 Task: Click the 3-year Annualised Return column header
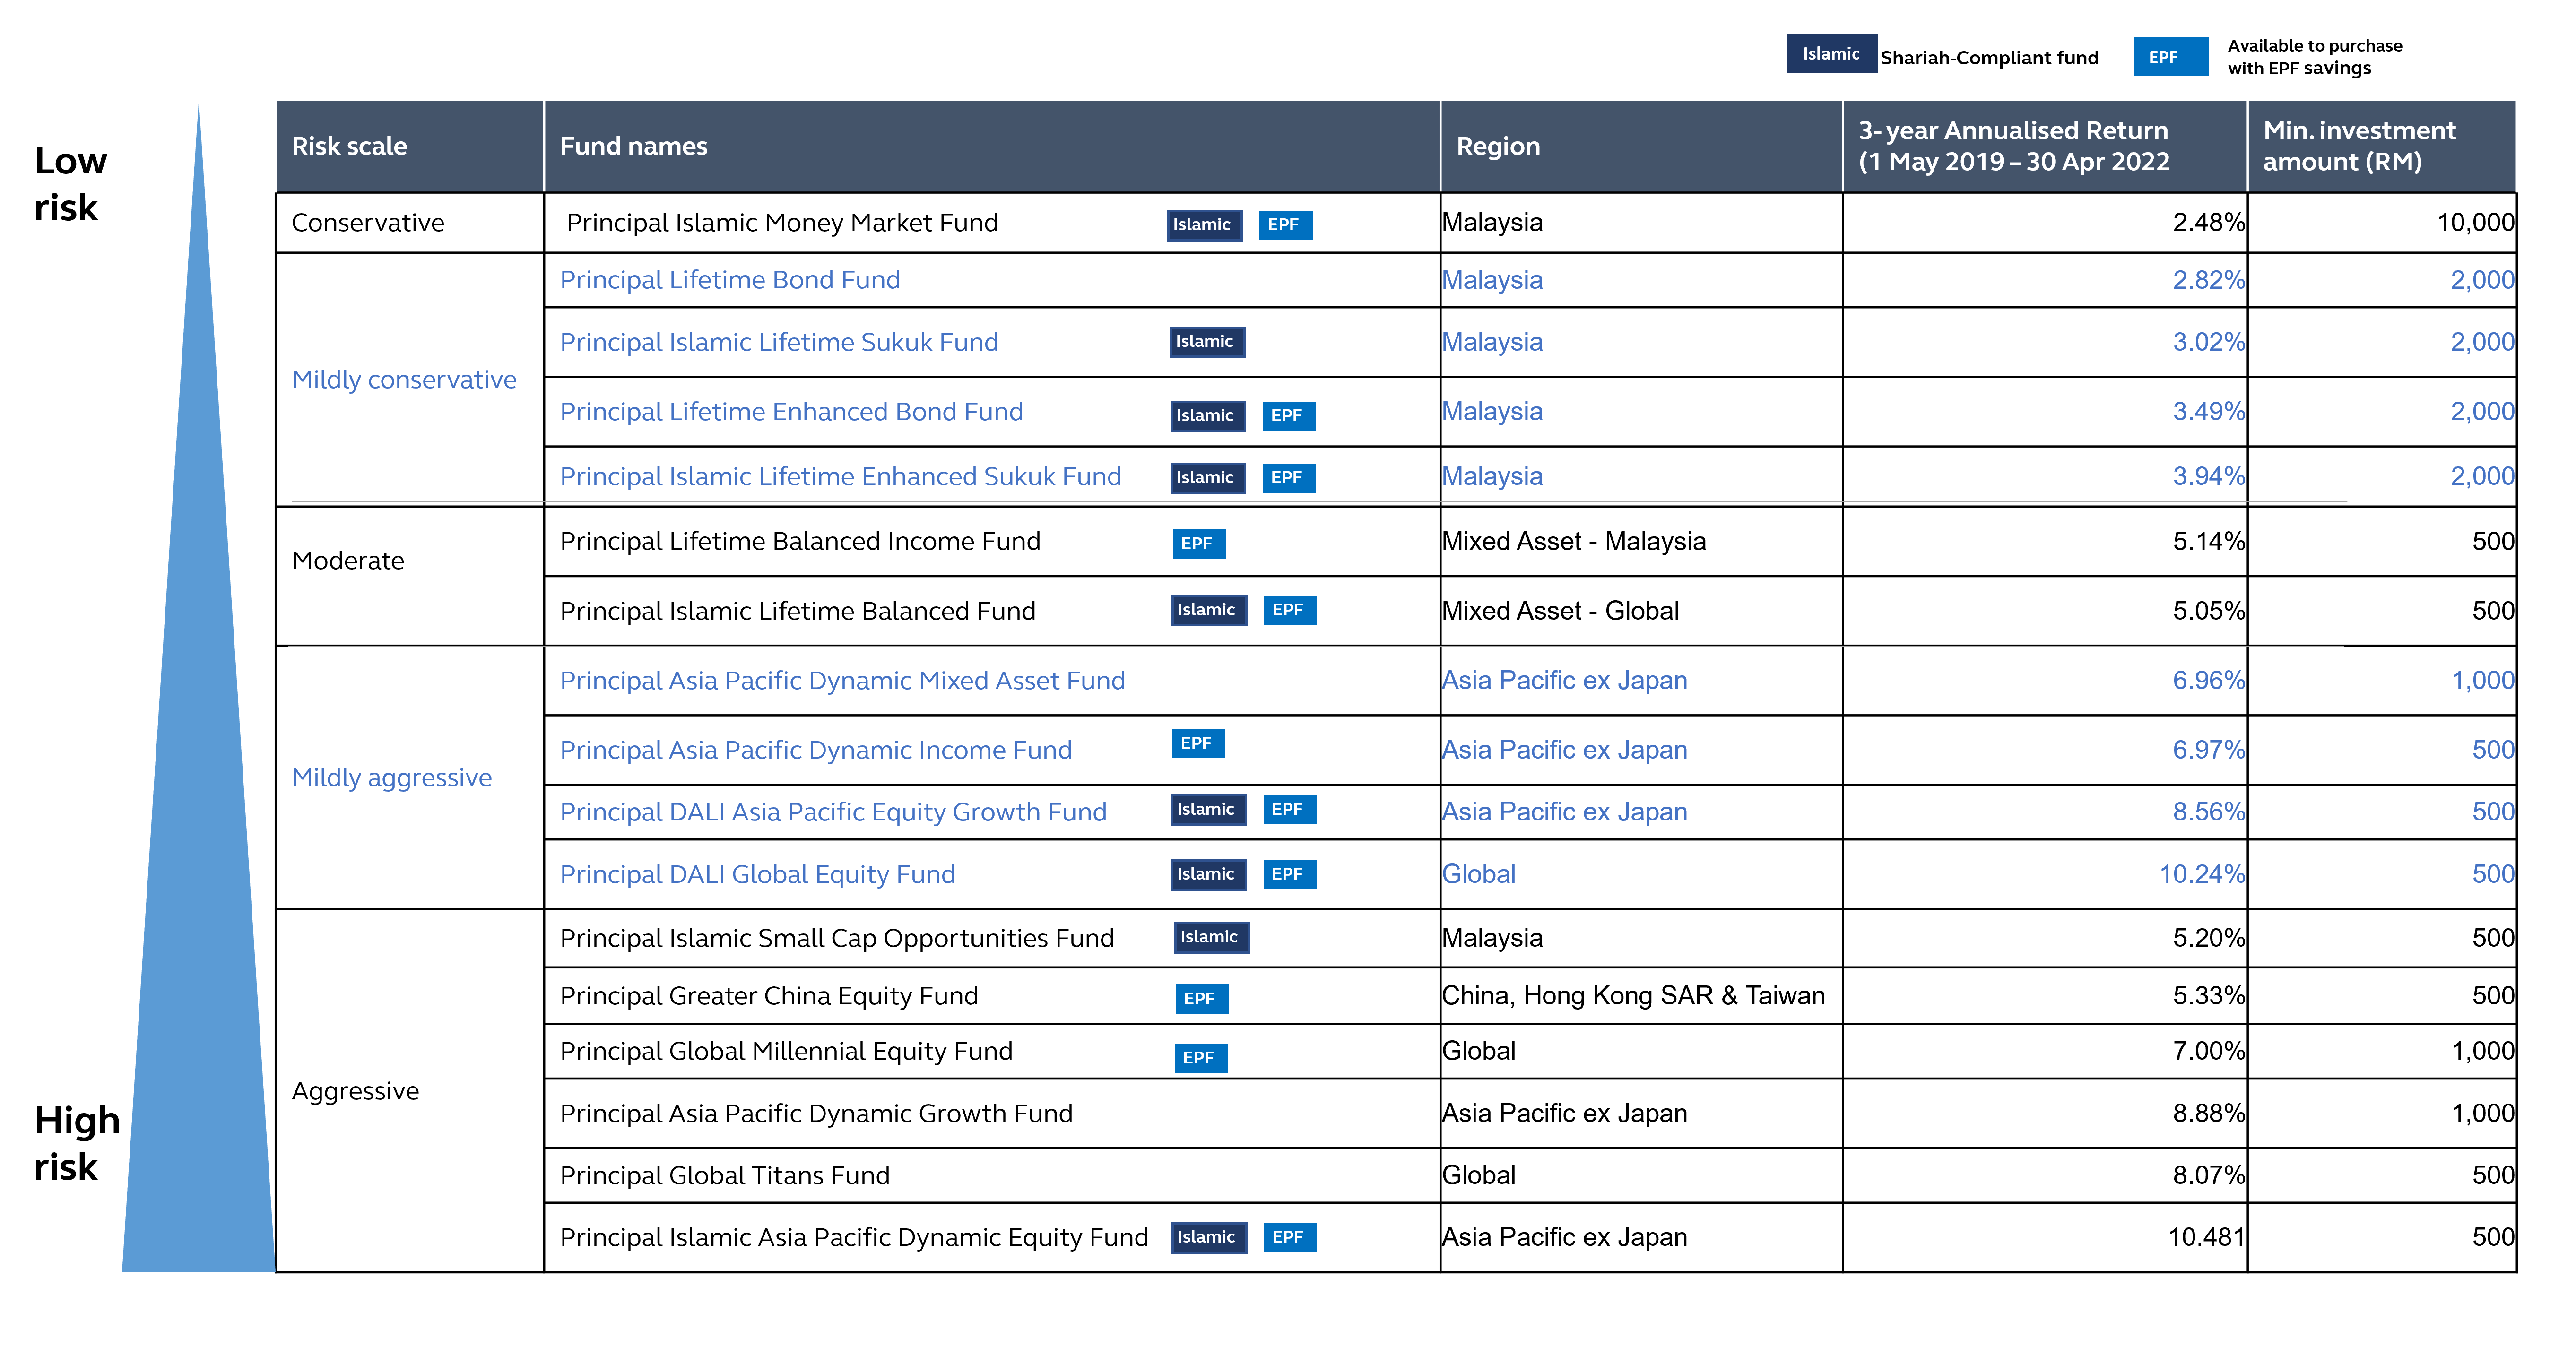pos(2045,146)
